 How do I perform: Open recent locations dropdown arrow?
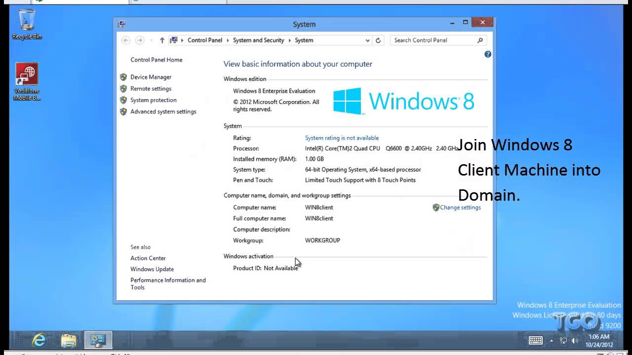click(151, 40)
